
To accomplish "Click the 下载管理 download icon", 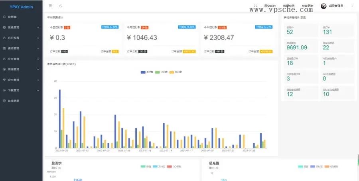I will (x=4, y=90).
